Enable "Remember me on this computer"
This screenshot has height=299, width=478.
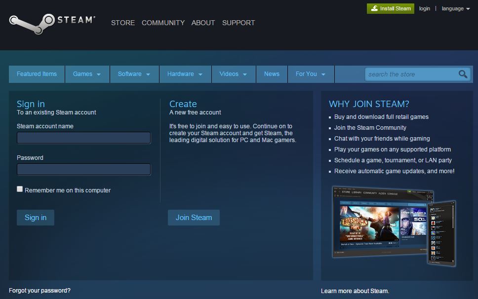[x=20, y=189]
